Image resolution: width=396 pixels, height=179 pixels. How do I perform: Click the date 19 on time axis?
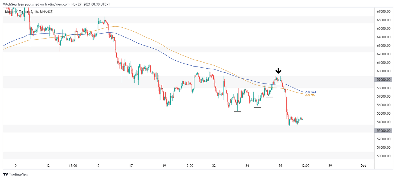(164, 166)
